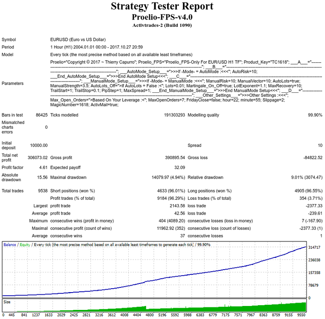Click the Profit factor value 4.61

43,167
